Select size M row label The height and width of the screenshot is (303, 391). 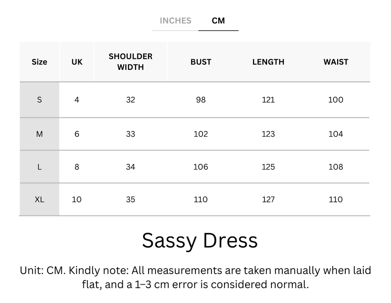(x=39, y=134)
